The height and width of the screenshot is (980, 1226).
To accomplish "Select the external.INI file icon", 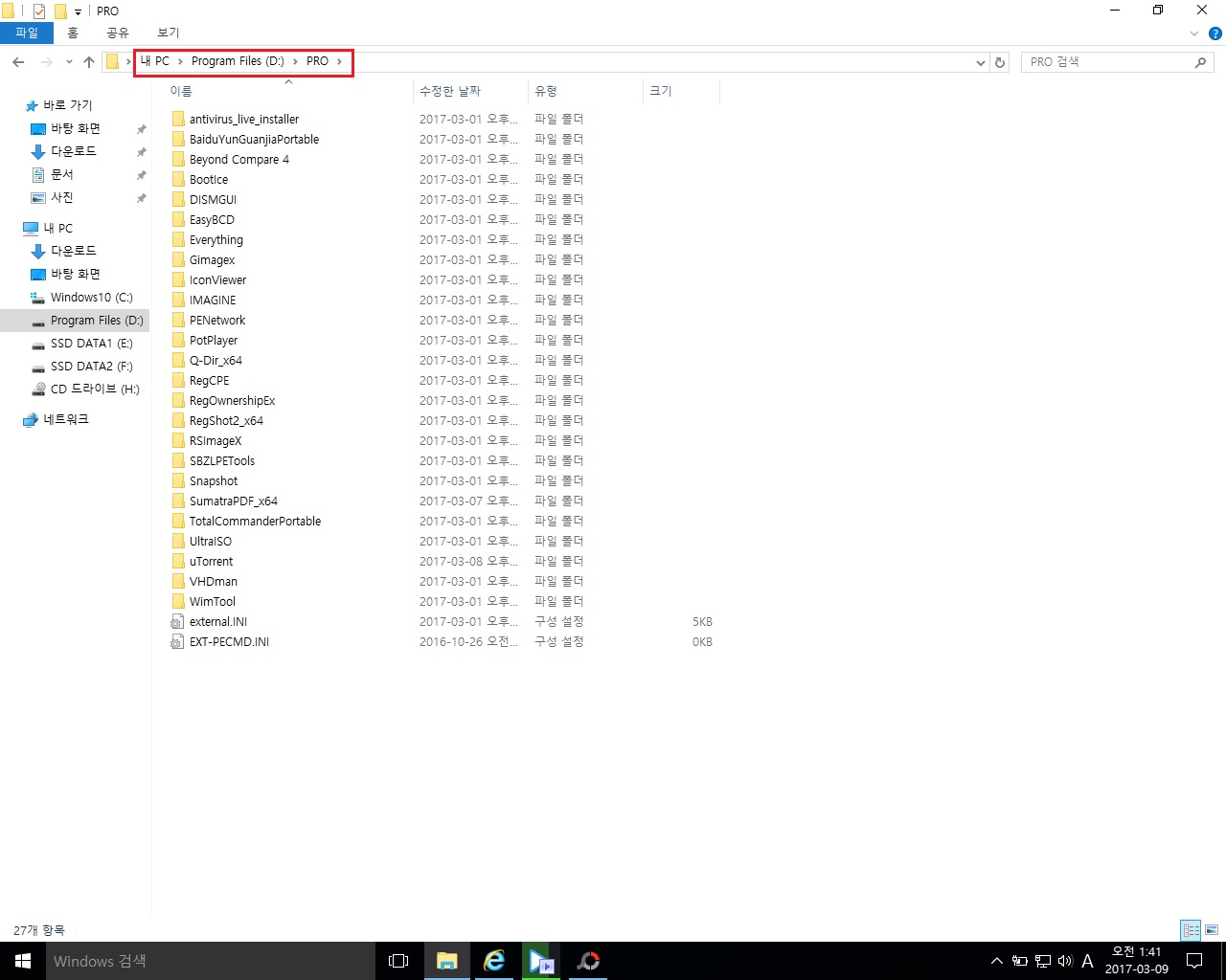I will point(177,622).
